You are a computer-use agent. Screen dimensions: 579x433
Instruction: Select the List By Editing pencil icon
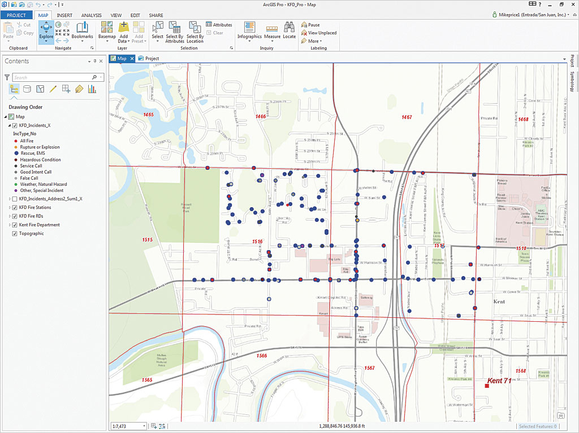tap(52, 89)
